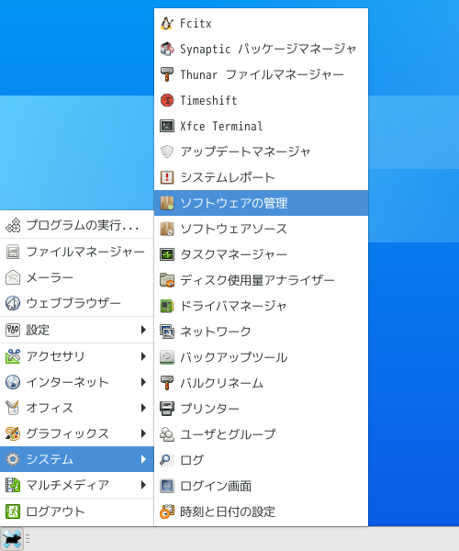
Task: Launch プログラムの実行... entry
Action: point(77,226)
